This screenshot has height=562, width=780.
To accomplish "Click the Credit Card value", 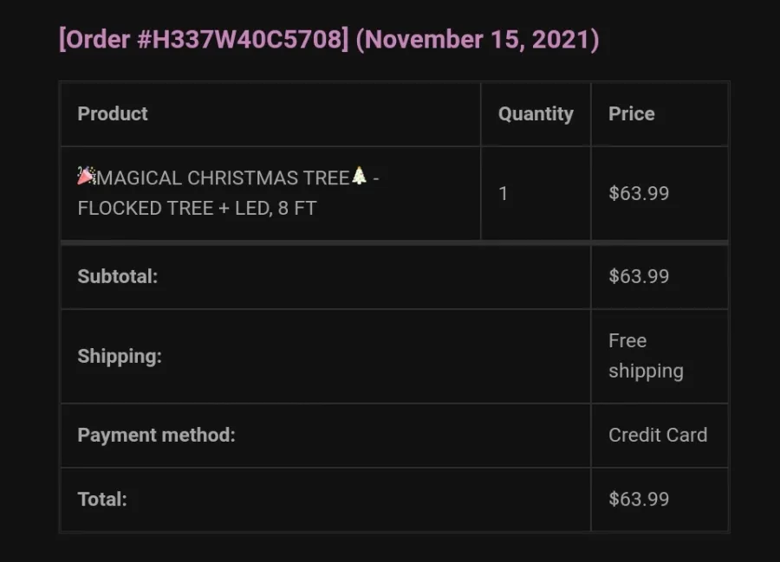I will [x=658, y=435].
